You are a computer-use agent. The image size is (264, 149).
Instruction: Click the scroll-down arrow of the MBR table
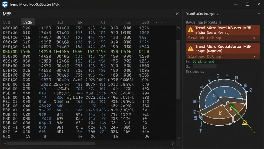tap(178, 138)
